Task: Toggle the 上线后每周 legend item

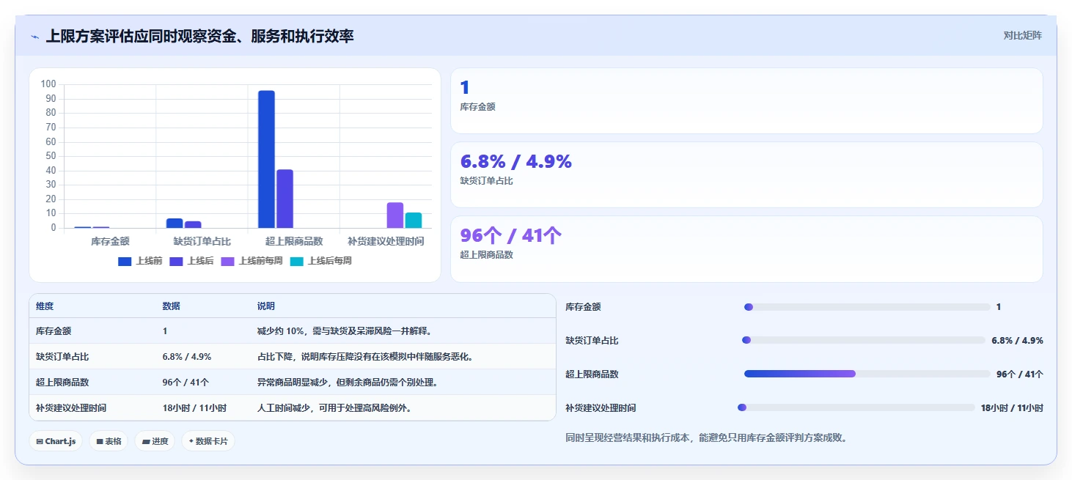Action: pos(320,261)
